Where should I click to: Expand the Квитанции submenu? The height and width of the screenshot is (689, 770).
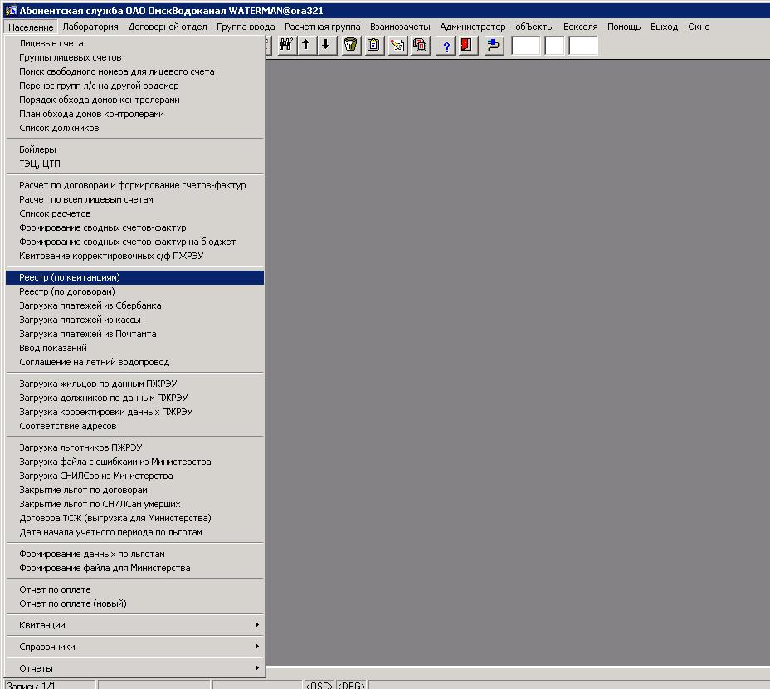pyautogui.click(x=134, y=625)
